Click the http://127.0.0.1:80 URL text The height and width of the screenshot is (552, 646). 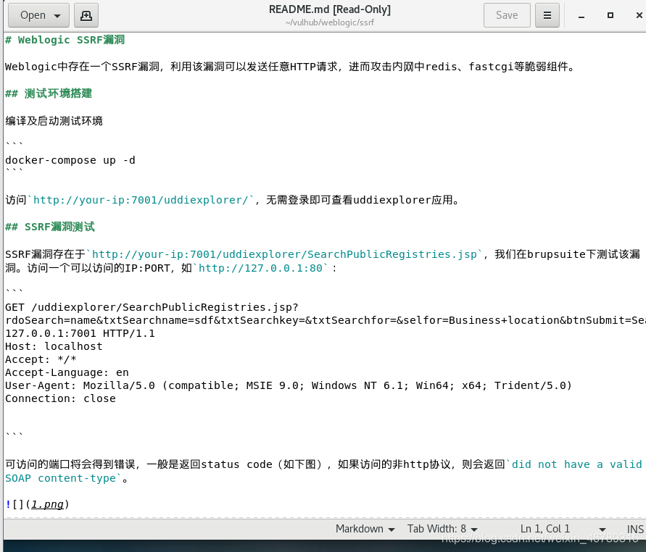coord(260,268)
